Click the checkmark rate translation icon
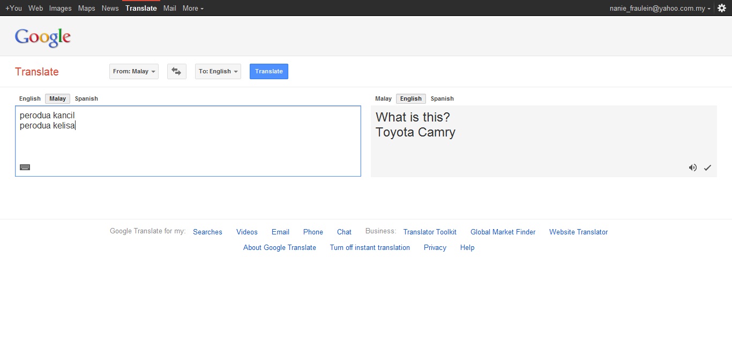 [707, 168]
